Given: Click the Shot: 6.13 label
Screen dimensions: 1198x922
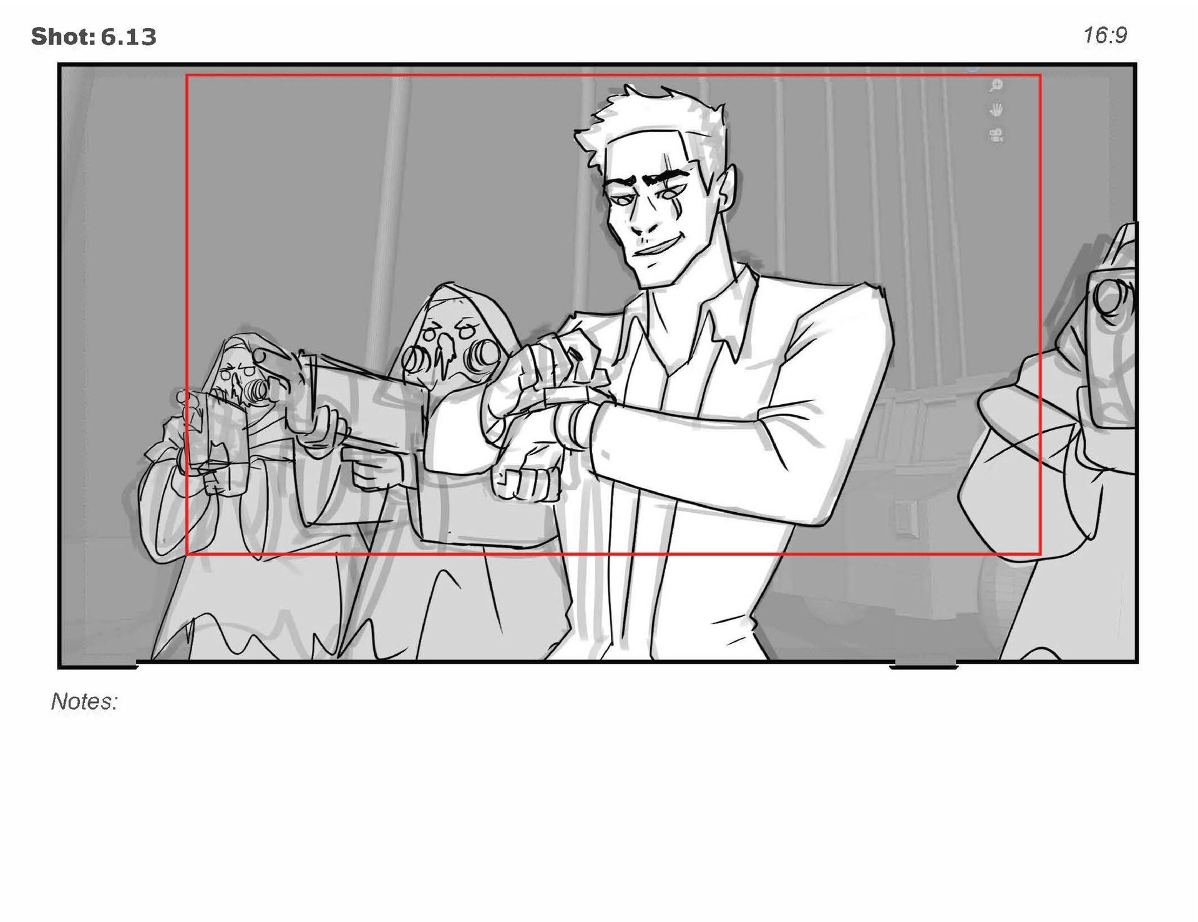Looking at the screenshot, I should [x=94, y=37].
